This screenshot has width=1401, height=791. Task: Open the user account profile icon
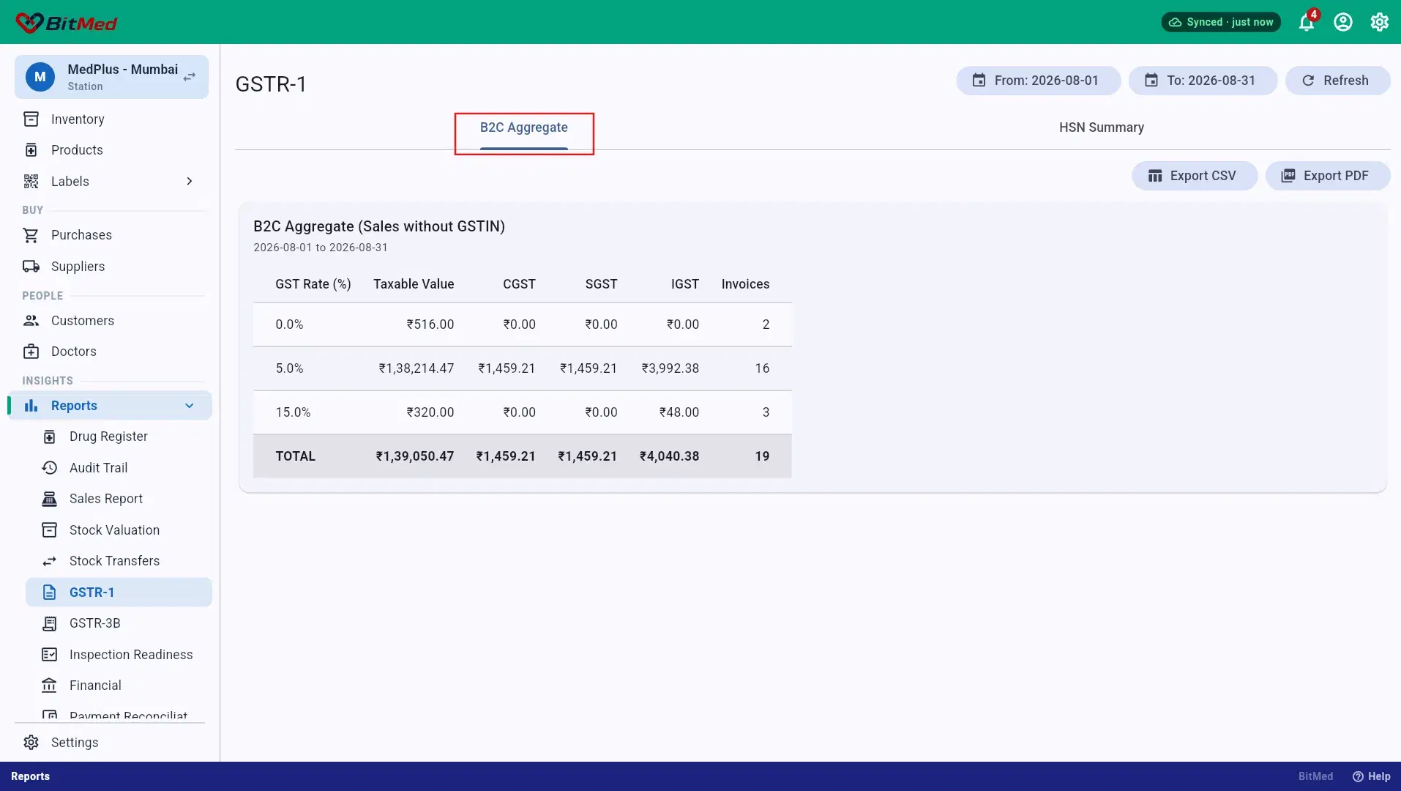1343,22
